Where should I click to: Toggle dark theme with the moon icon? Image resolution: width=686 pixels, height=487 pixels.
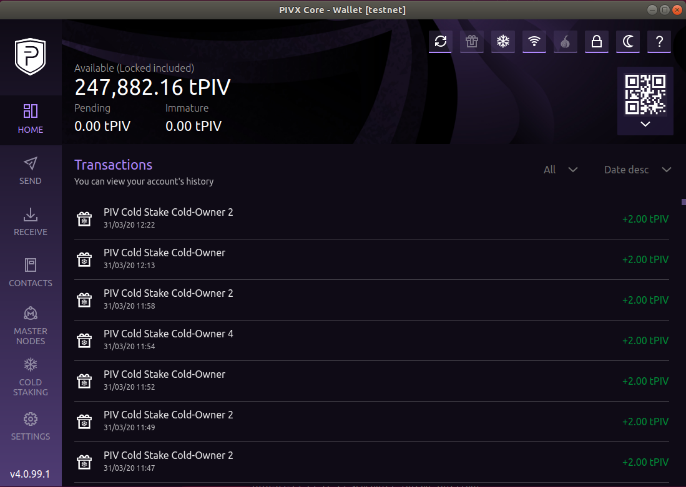click(628, 42)
